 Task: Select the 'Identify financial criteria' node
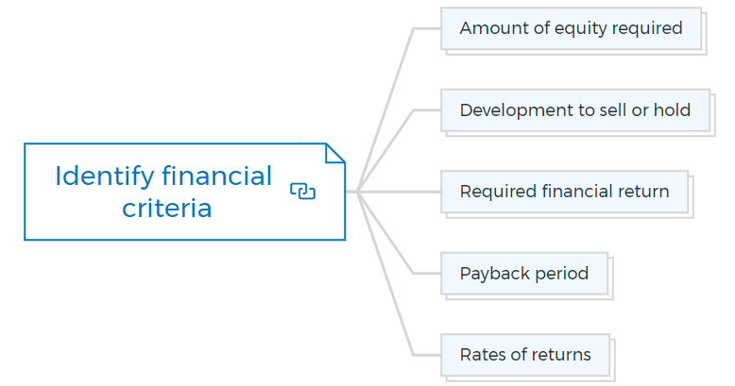tap(184, 192)
